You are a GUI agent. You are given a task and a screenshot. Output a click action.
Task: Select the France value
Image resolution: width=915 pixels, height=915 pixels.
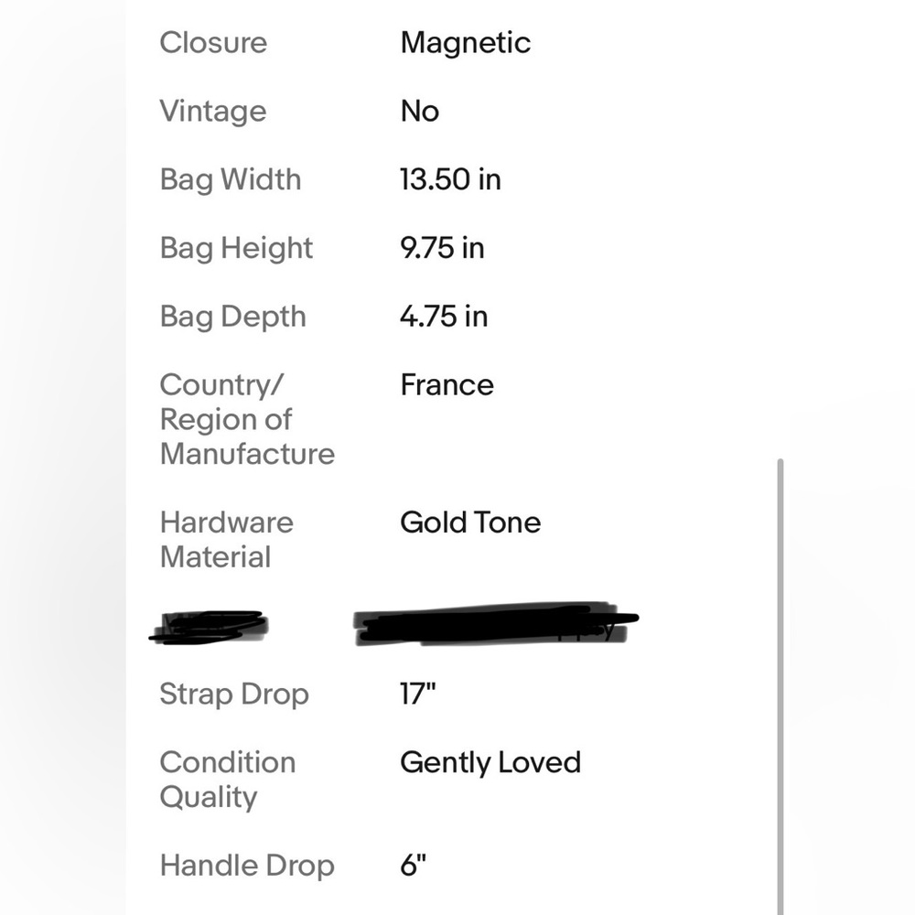click(x=447, y=385)
